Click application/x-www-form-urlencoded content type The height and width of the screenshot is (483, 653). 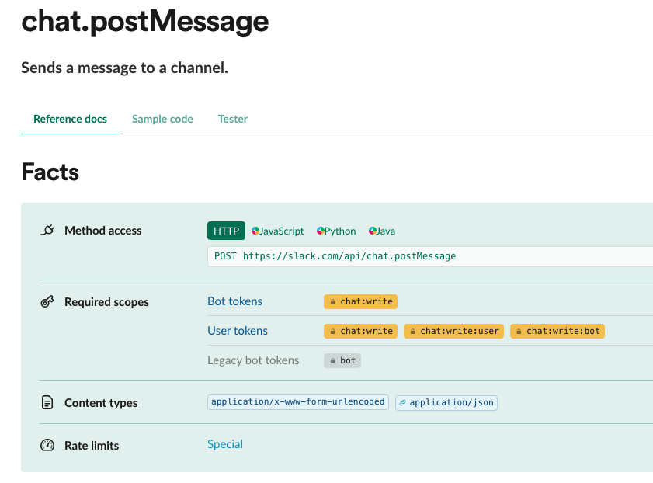click(x=298, y=401)
